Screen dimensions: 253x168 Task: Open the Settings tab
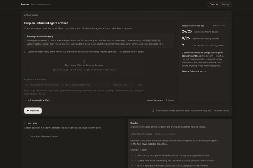(225, 4)
